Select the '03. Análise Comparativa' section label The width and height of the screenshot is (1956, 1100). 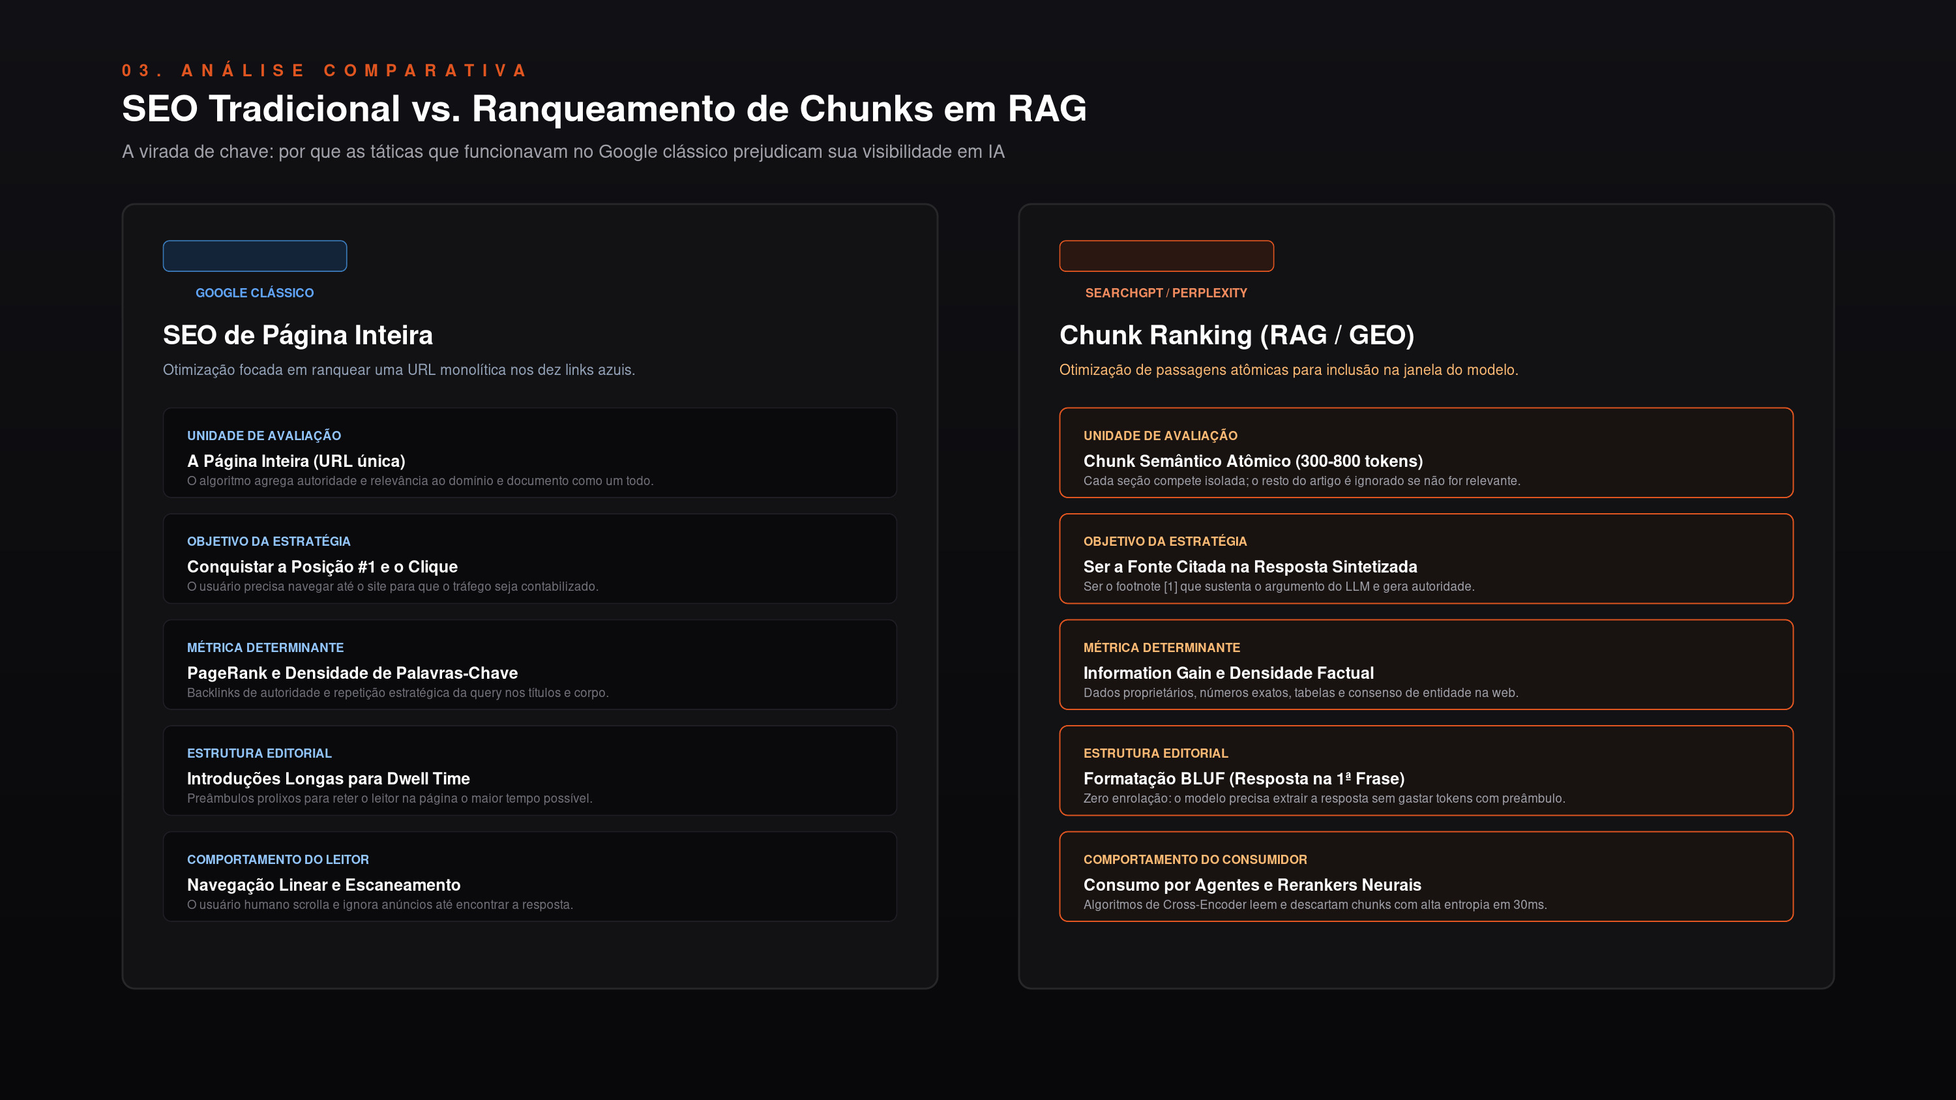tap(324, 70)
